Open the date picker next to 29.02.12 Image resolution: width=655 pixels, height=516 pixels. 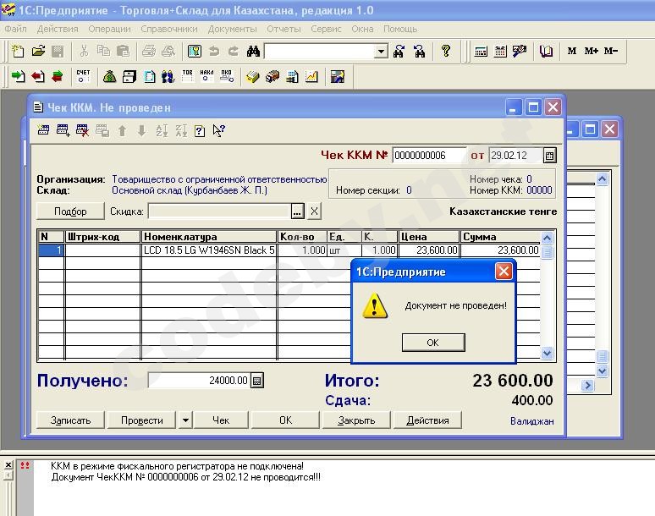coord(549,156)
